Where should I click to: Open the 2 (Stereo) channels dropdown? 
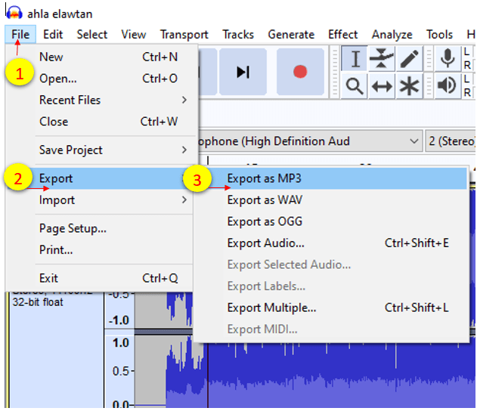pyautogui.click(x=451, y=141)
